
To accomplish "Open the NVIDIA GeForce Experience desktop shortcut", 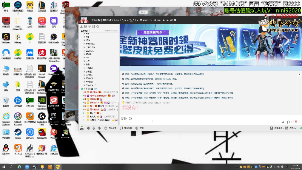I will point(42,103).
